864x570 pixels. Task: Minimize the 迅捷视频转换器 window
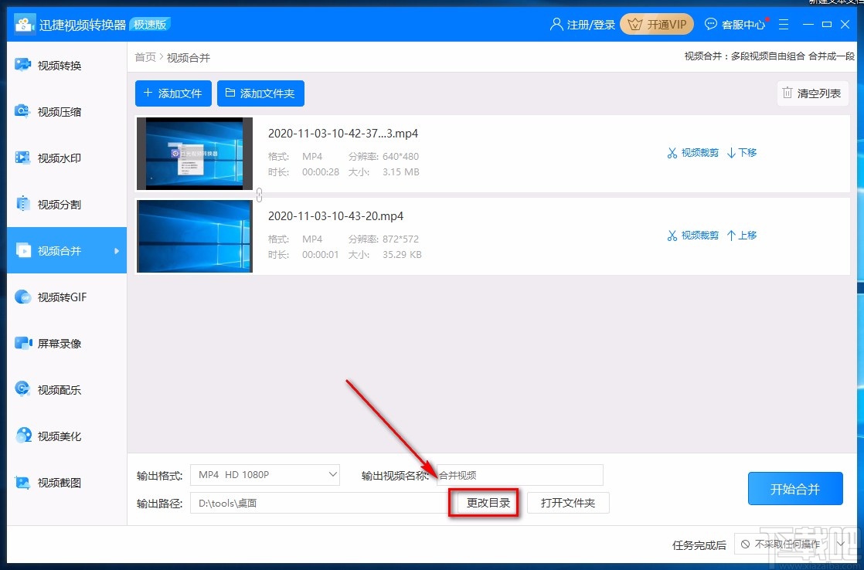(x=808, y=24)
